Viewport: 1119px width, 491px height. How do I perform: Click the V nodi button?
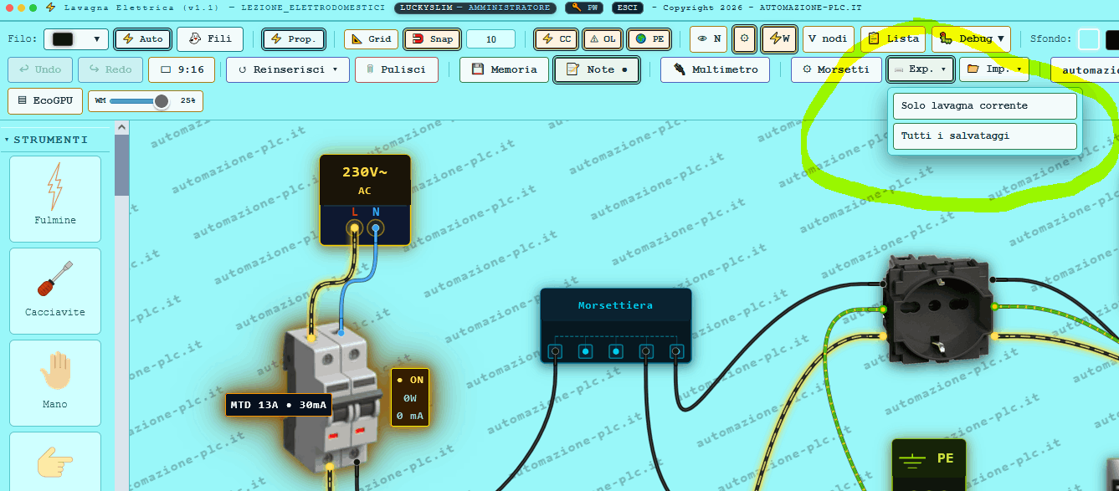coord(829,39)
